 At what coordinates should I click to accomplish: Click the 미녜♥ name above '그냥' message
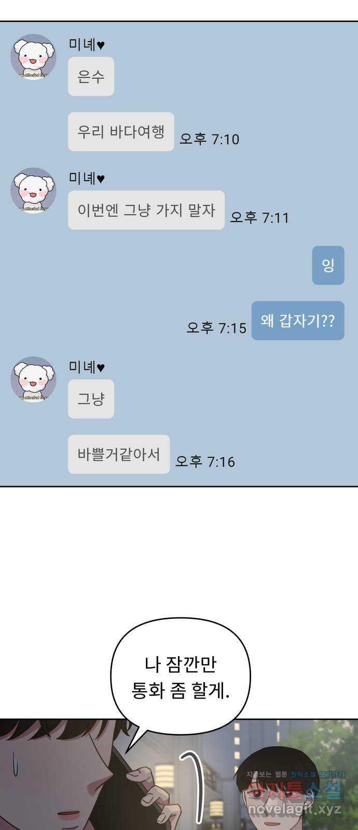(x=87, y=367)
